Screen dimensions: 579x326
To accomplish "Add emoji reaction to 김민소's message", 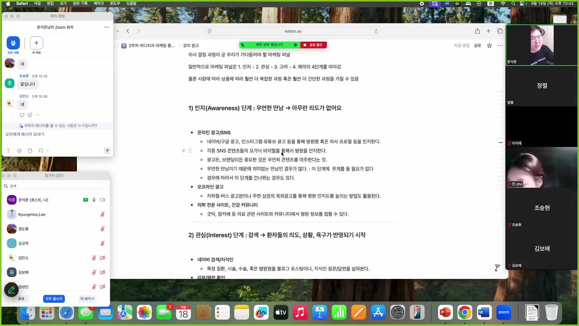I will [x=30, y=115].
